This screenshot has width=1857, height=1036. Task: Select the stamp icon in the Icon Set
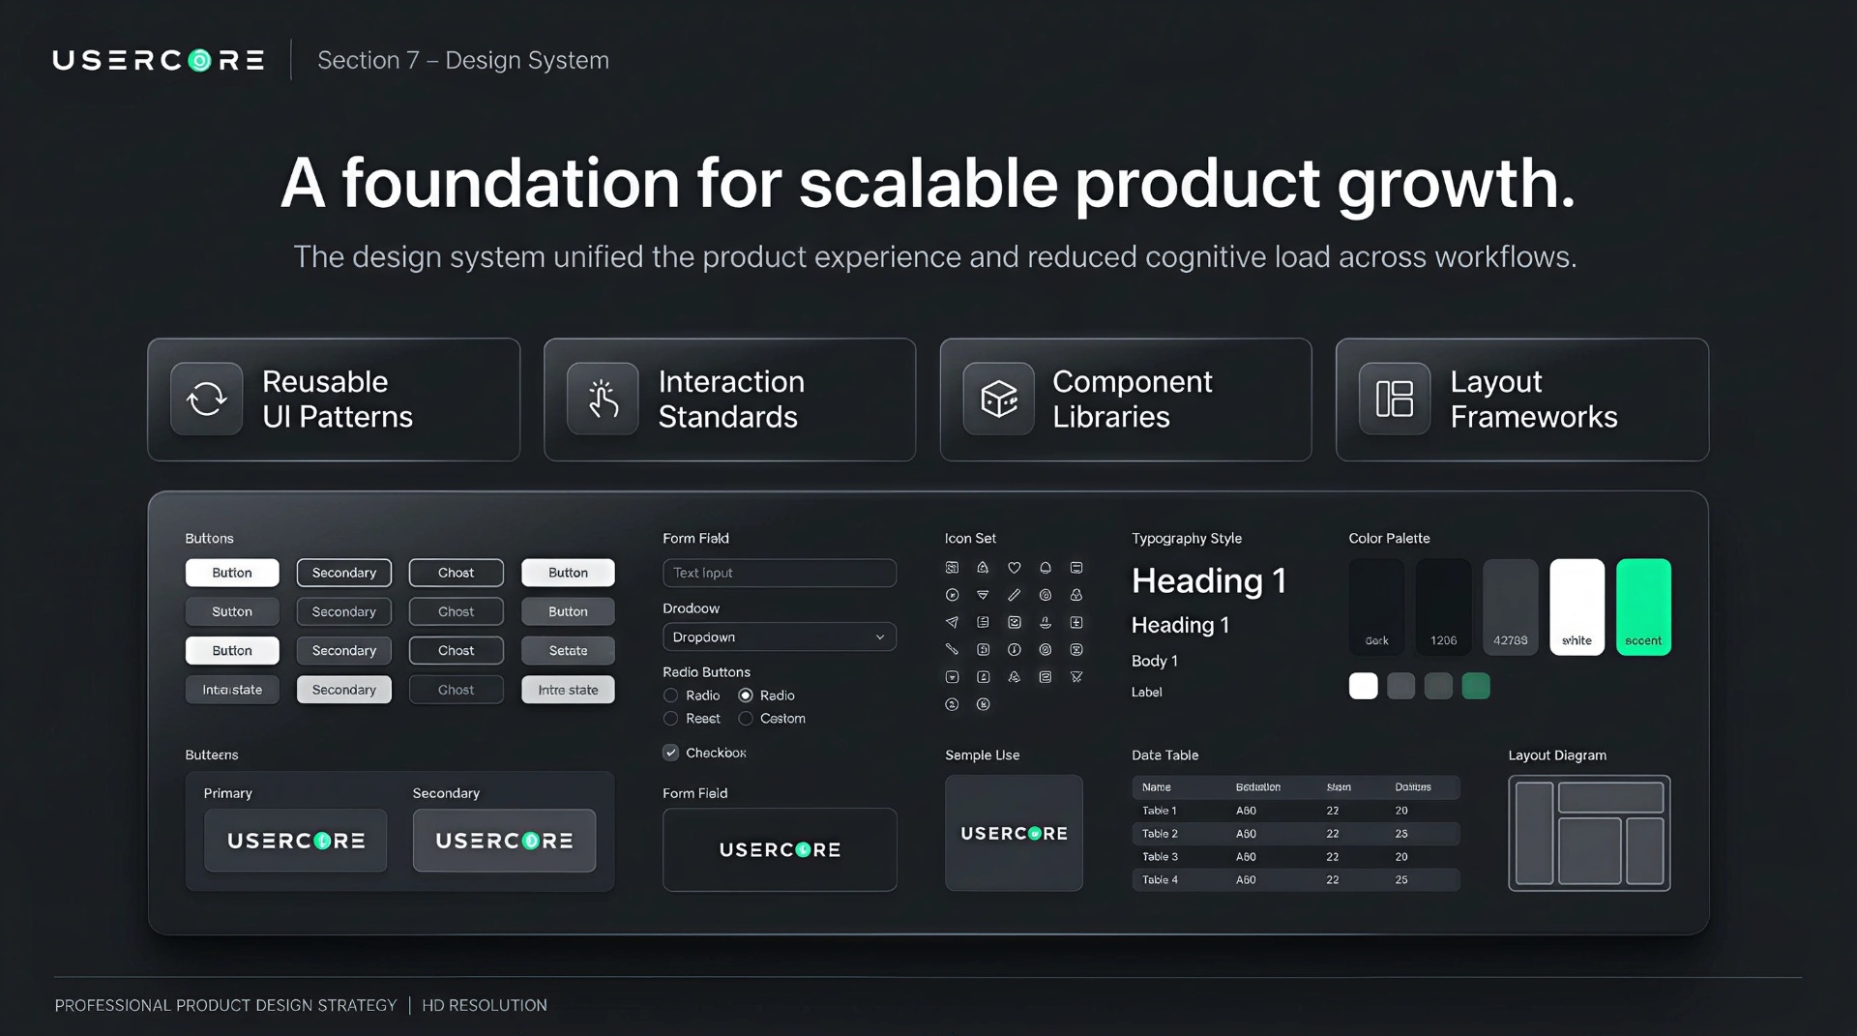pyautogui.click(x=1045, y=622)
